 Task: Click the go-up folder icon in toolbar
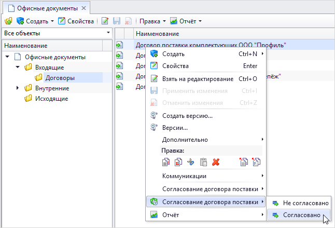[x=8, y=21]
